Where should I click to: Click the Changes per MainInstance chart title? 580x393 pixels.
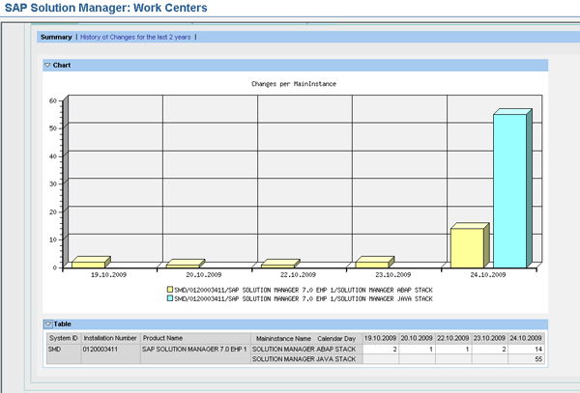[293, 85]
